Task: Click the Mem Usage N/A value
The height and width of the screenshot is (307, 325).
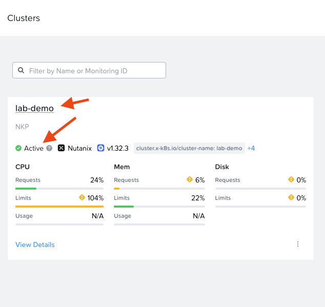Action: 199,216
